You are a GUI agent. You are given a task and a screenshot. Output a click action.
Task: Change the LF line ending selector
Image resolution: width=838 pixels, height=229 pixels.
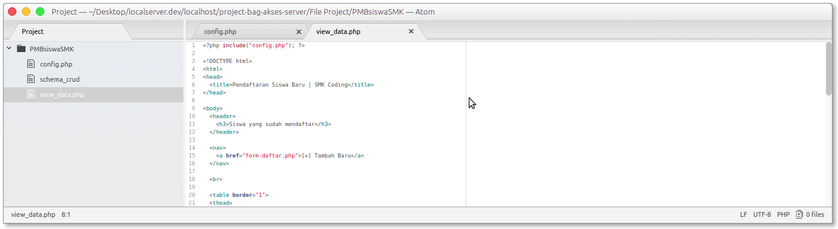pos(743,214)
